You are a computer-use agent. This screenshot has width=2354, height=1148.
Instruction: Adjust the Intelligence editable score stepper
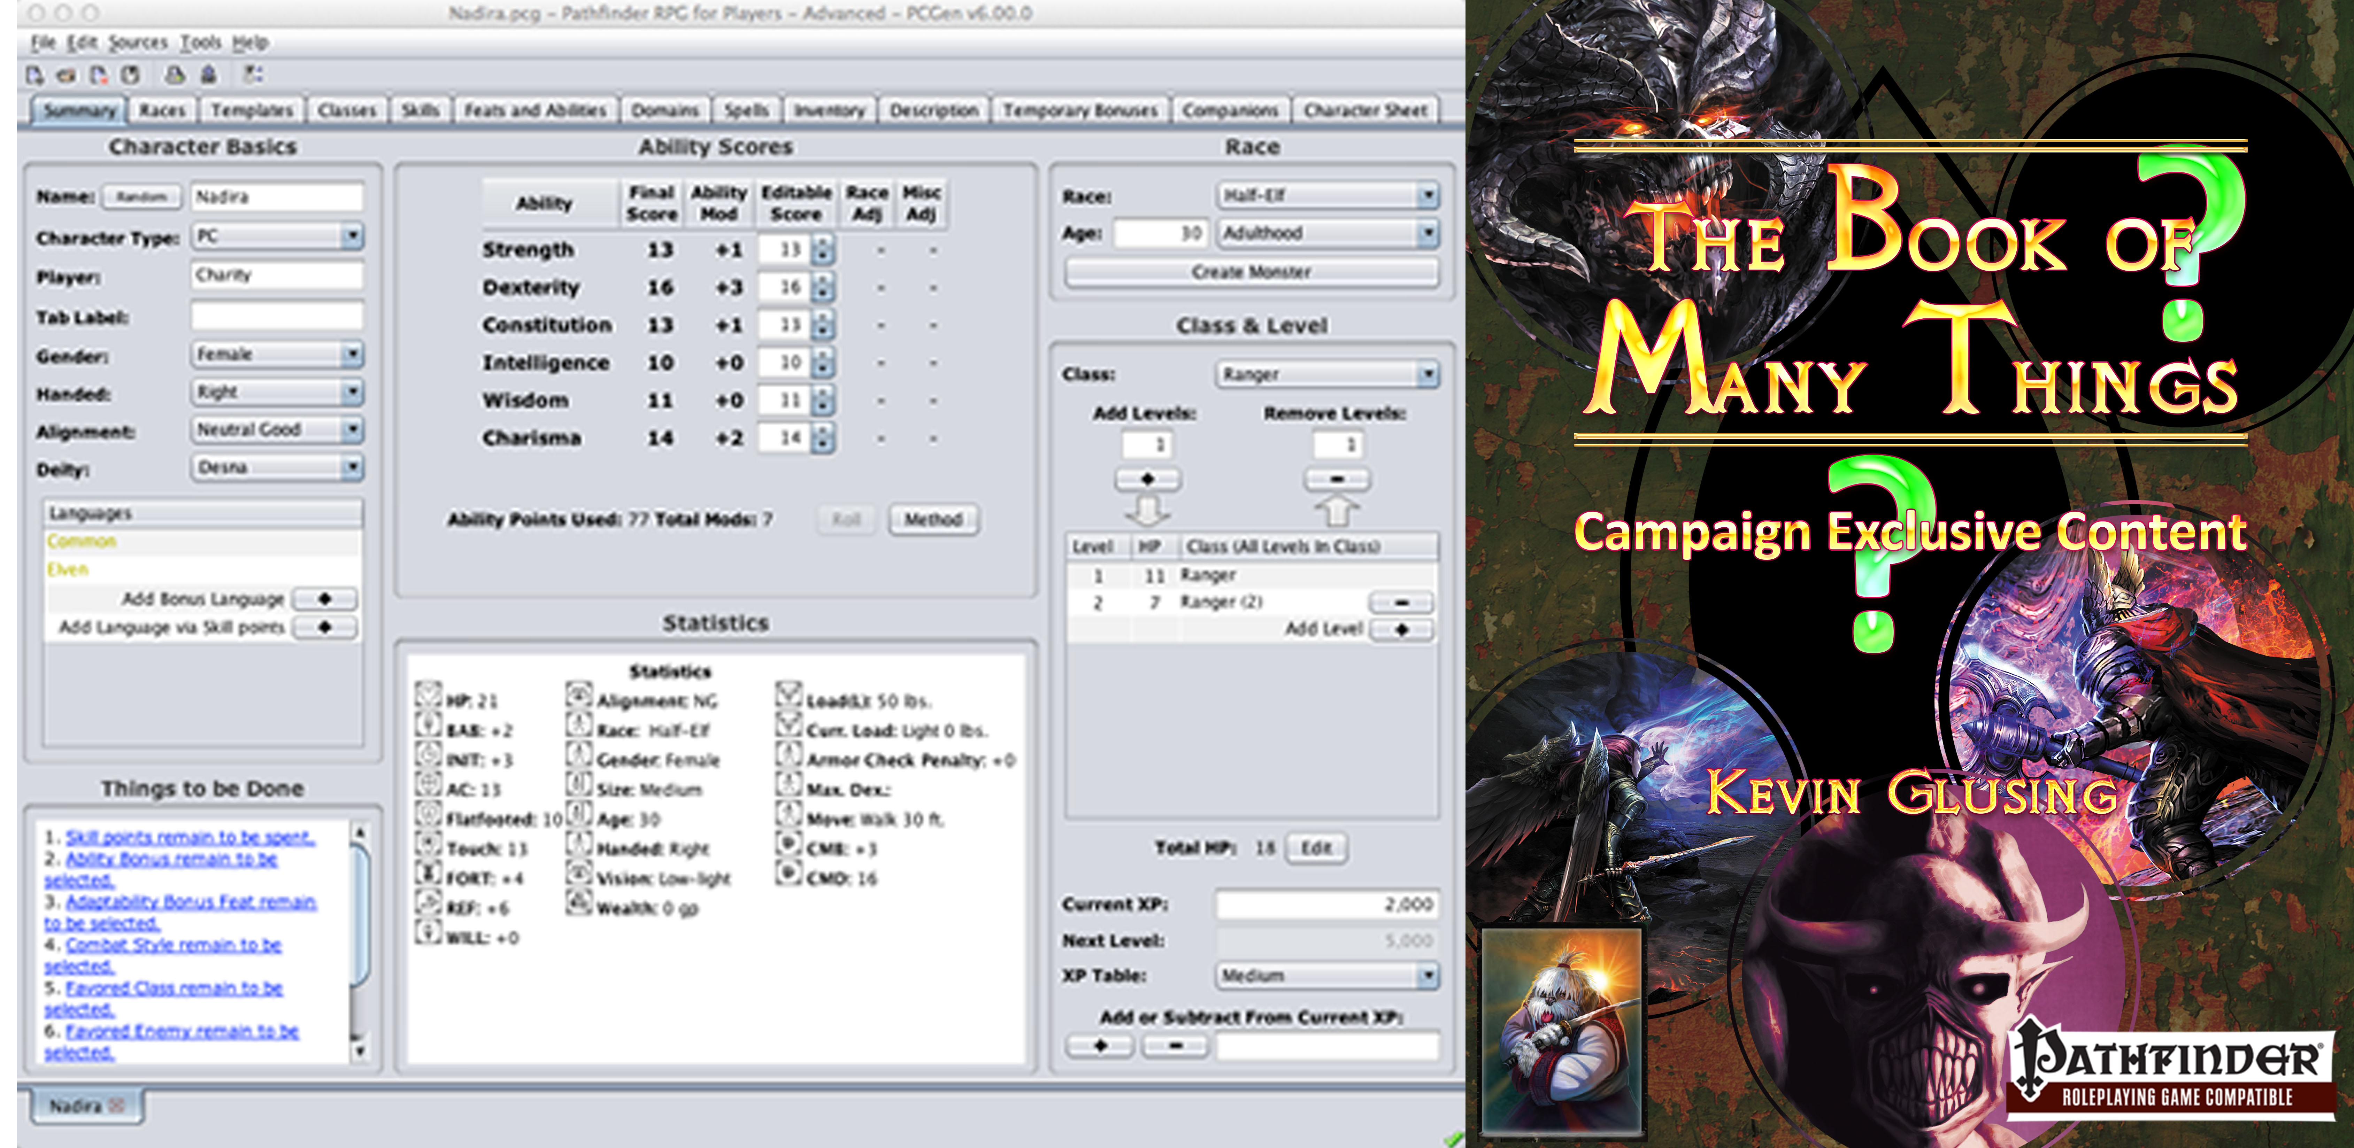click(x=823, y=363)
